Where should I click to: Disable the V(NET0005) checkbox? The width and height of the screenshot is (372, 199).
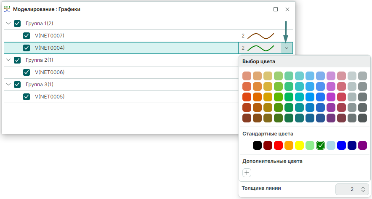pyautogui.click(x=27, y=97)
